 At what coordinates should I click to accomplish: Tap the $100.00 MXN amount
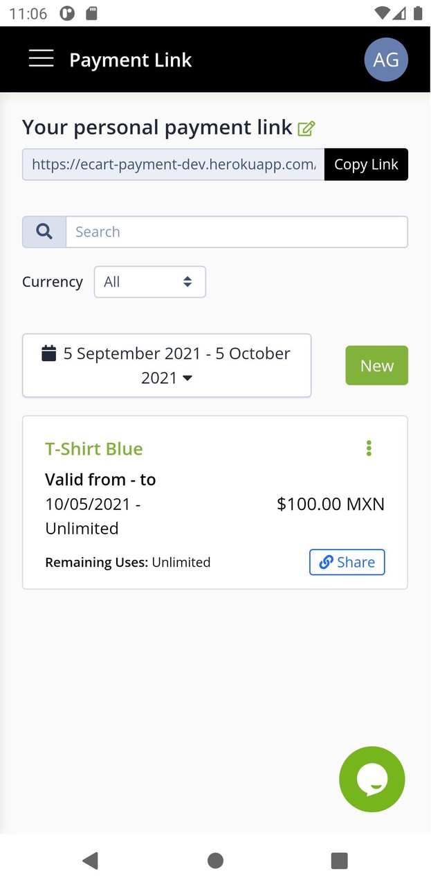[330, 504]
